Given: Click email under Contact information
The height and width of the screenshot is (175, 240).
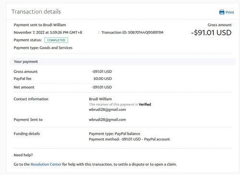Looking at the screenshot, I should pyautogui.click(x=108, y=110).
